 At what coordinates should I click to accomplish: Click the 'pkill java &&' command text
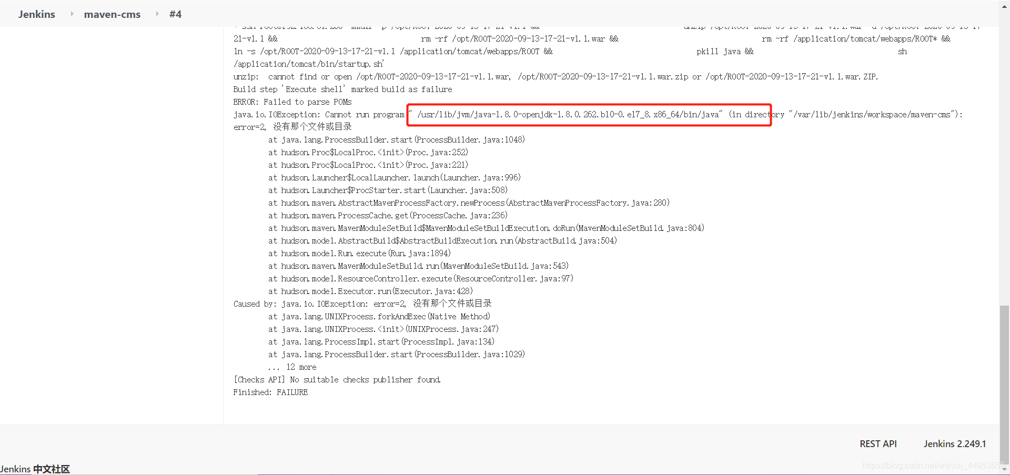tap(725, 52)
